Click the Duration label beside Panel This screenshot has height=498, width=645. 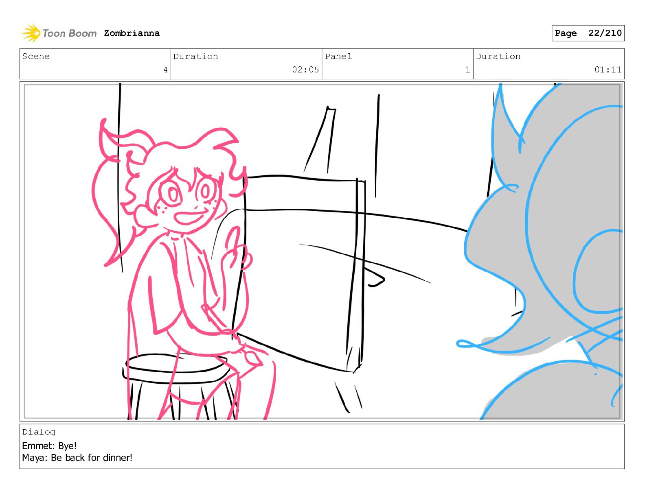click(498, 56)
